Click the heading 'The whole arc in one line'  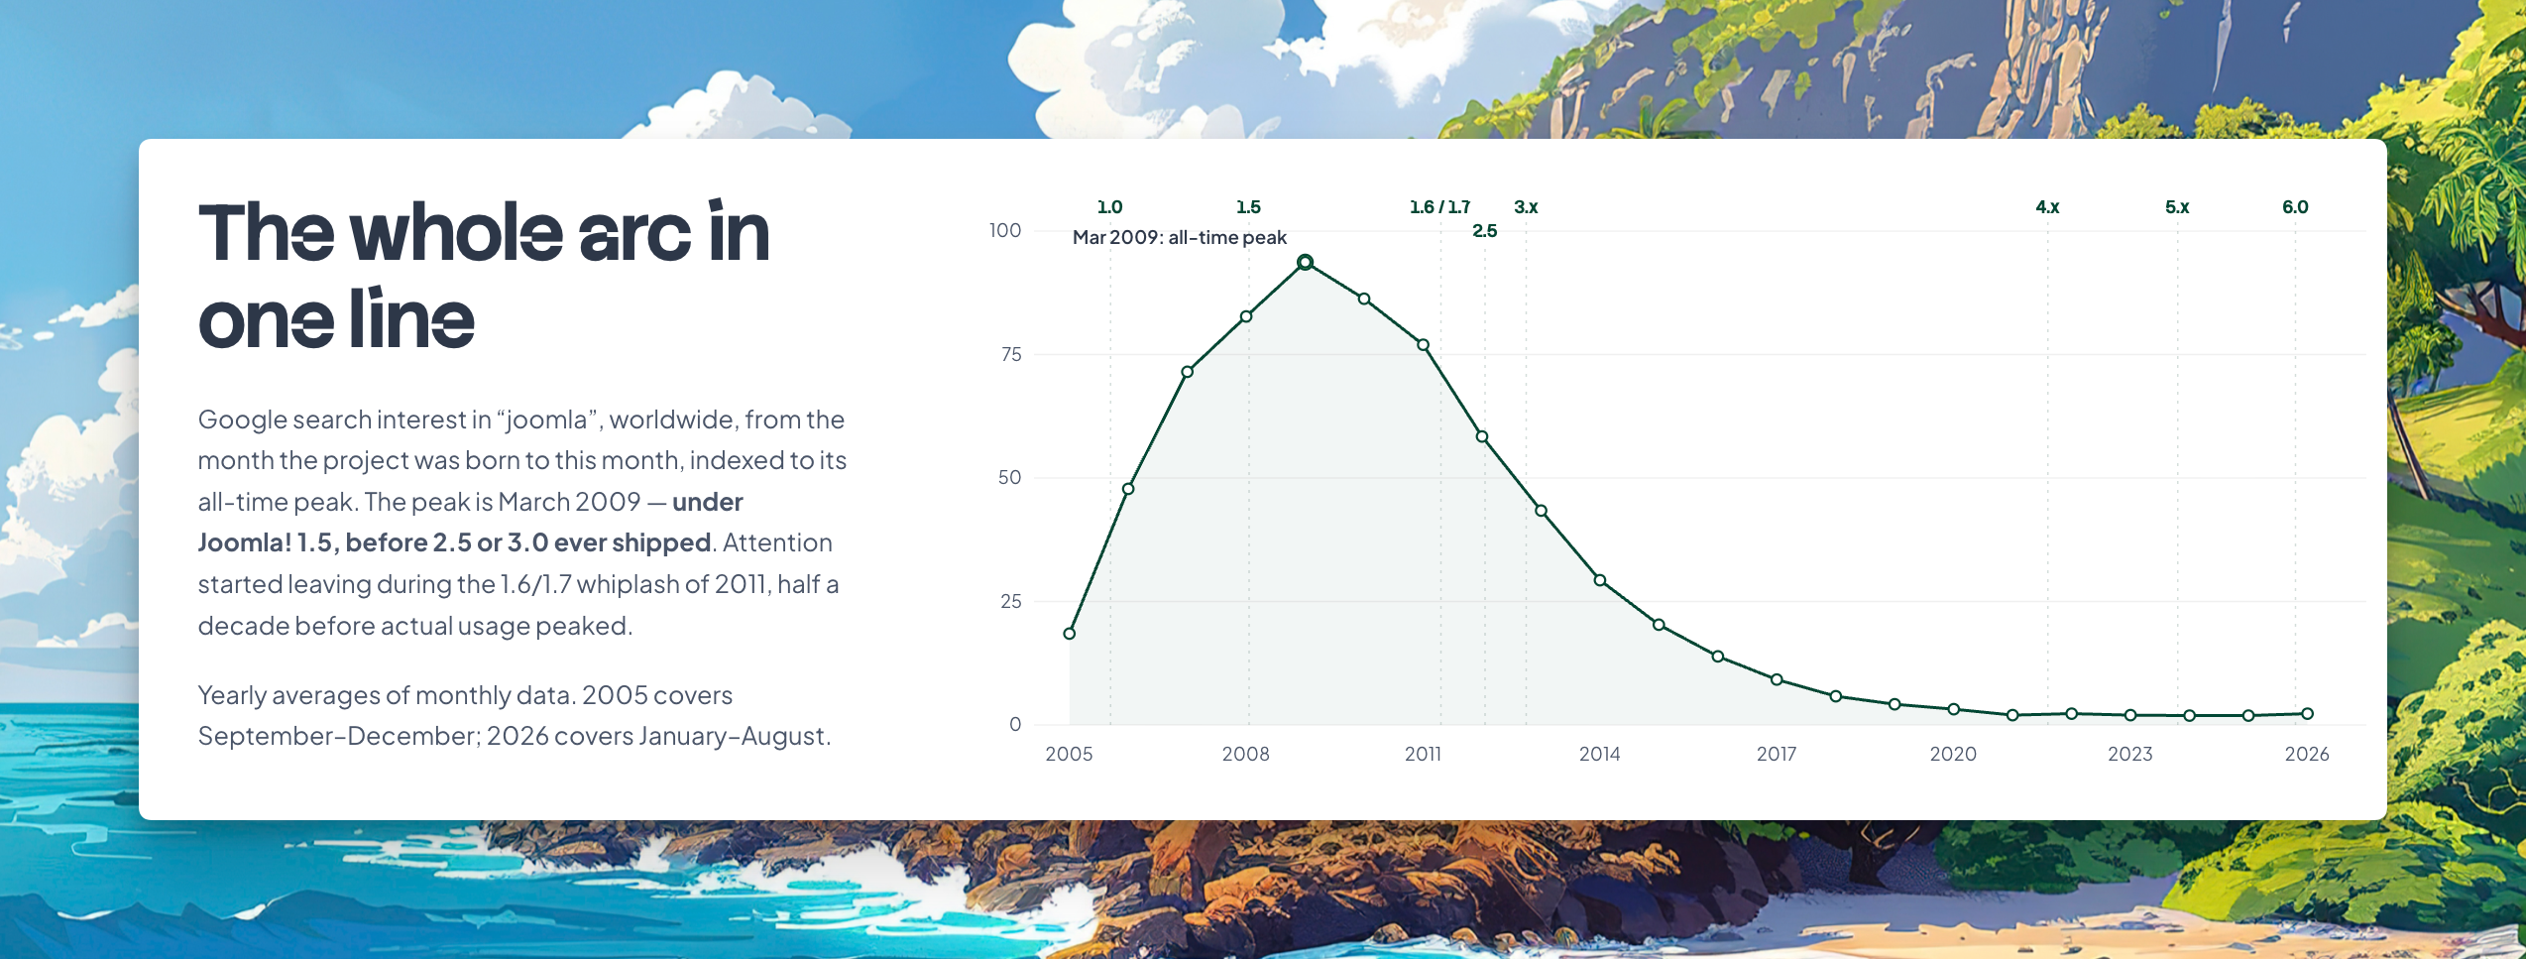[484, 276]
